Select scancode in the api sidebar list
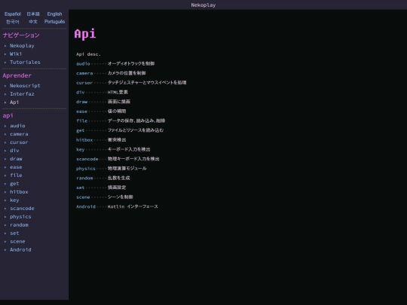This screenshot has width=407, height=305. coord(22,209)
